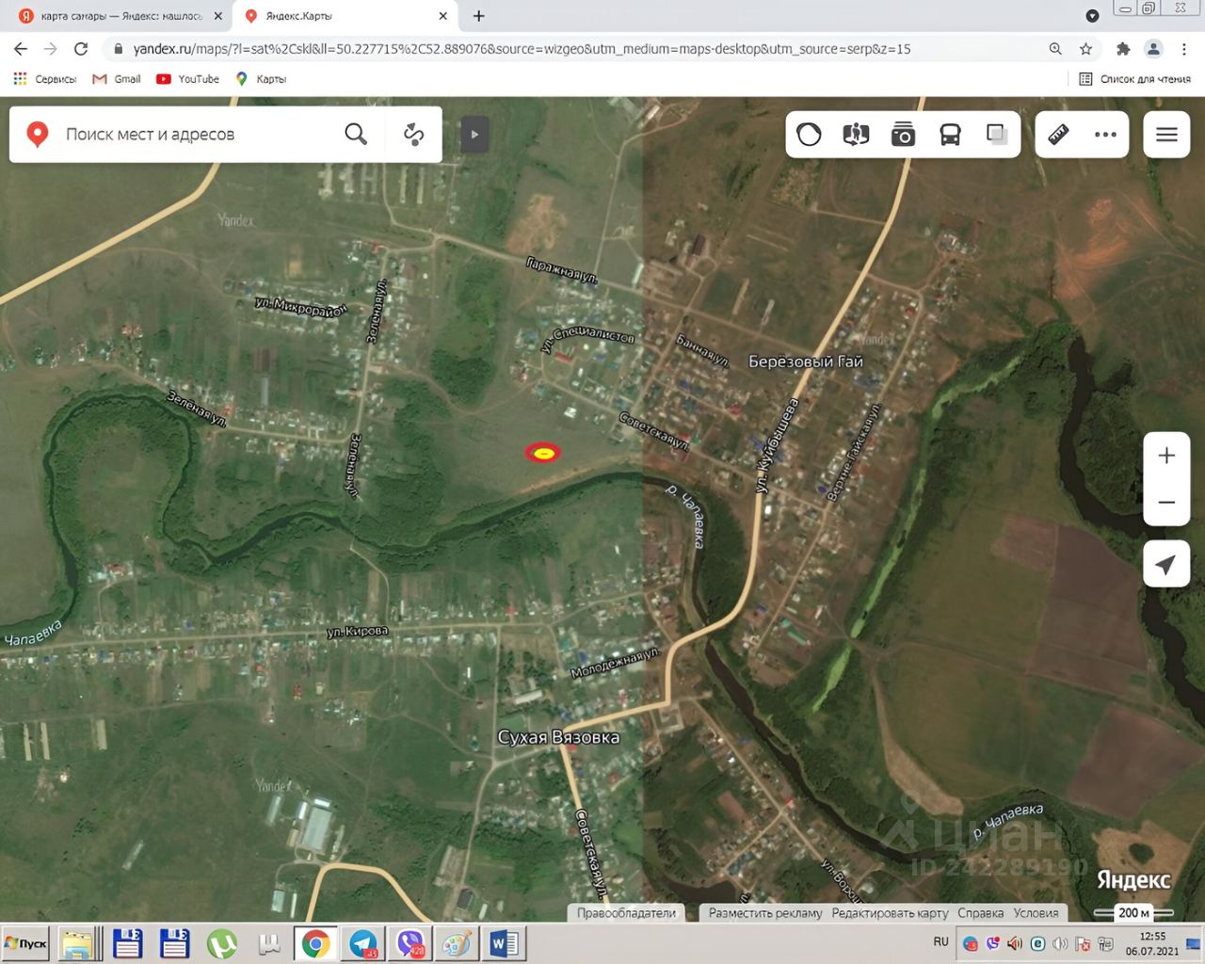Open YouTube bookmark
The image size is (1205, 964).
[188, 79]
